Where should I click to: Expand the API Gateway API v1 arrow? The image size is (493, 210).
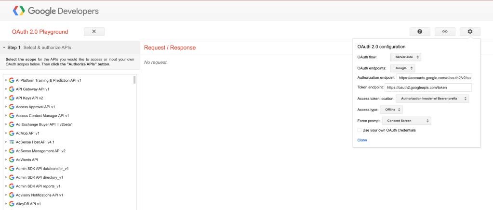click(6, 89)
